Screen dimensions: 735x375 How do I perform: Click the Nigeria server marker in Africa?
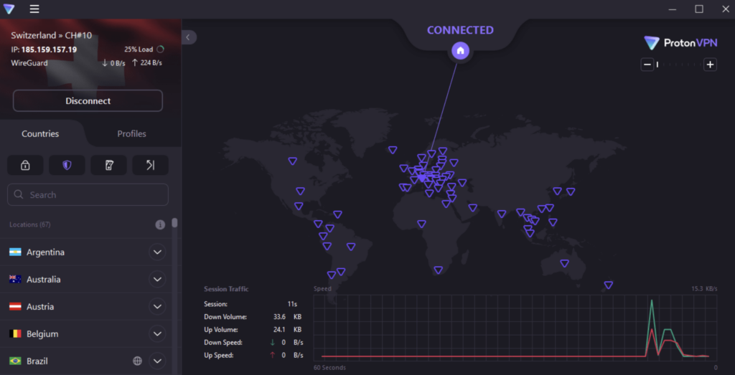click(x=422, y=224)
